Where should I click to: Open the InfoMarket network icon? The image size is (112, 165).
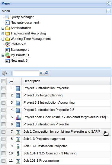pos(8,44)
